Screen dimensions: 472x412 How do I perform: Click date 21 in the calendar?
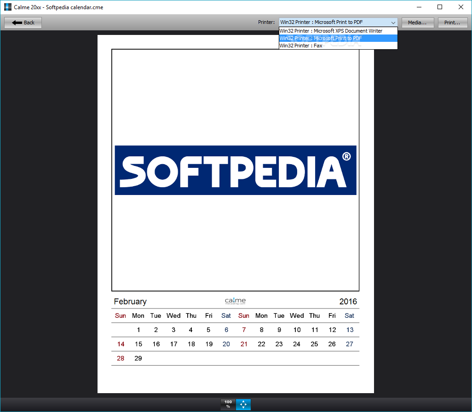[x=244, y=344]
